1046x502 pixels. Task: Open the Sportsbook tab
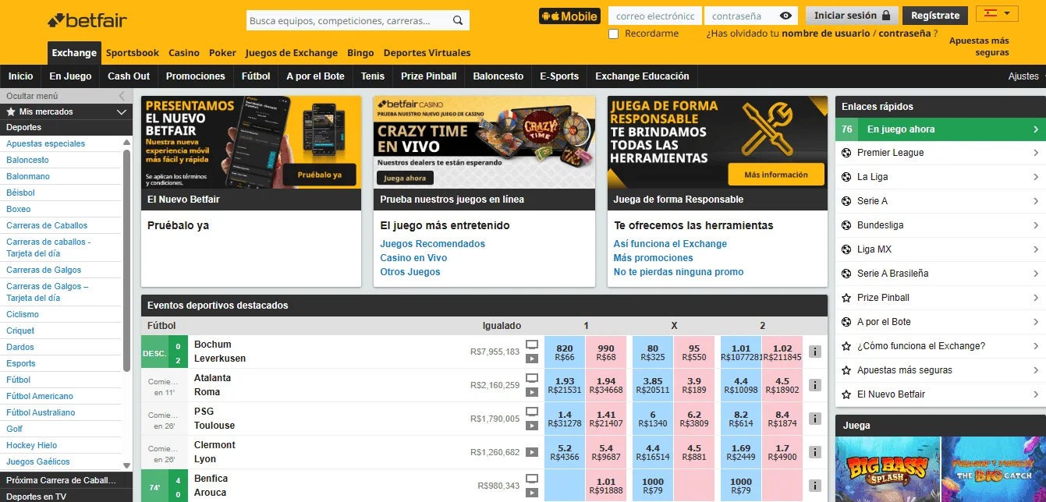[133, 53]
